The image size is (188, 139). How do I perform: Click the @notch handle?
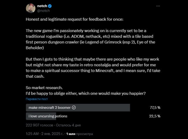[x=43, y=10]
